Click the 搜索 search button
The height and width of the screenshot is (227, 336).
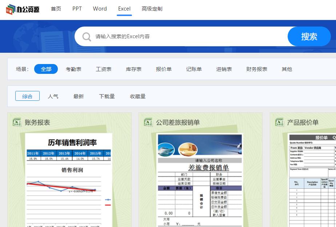[x=309, y=36]
